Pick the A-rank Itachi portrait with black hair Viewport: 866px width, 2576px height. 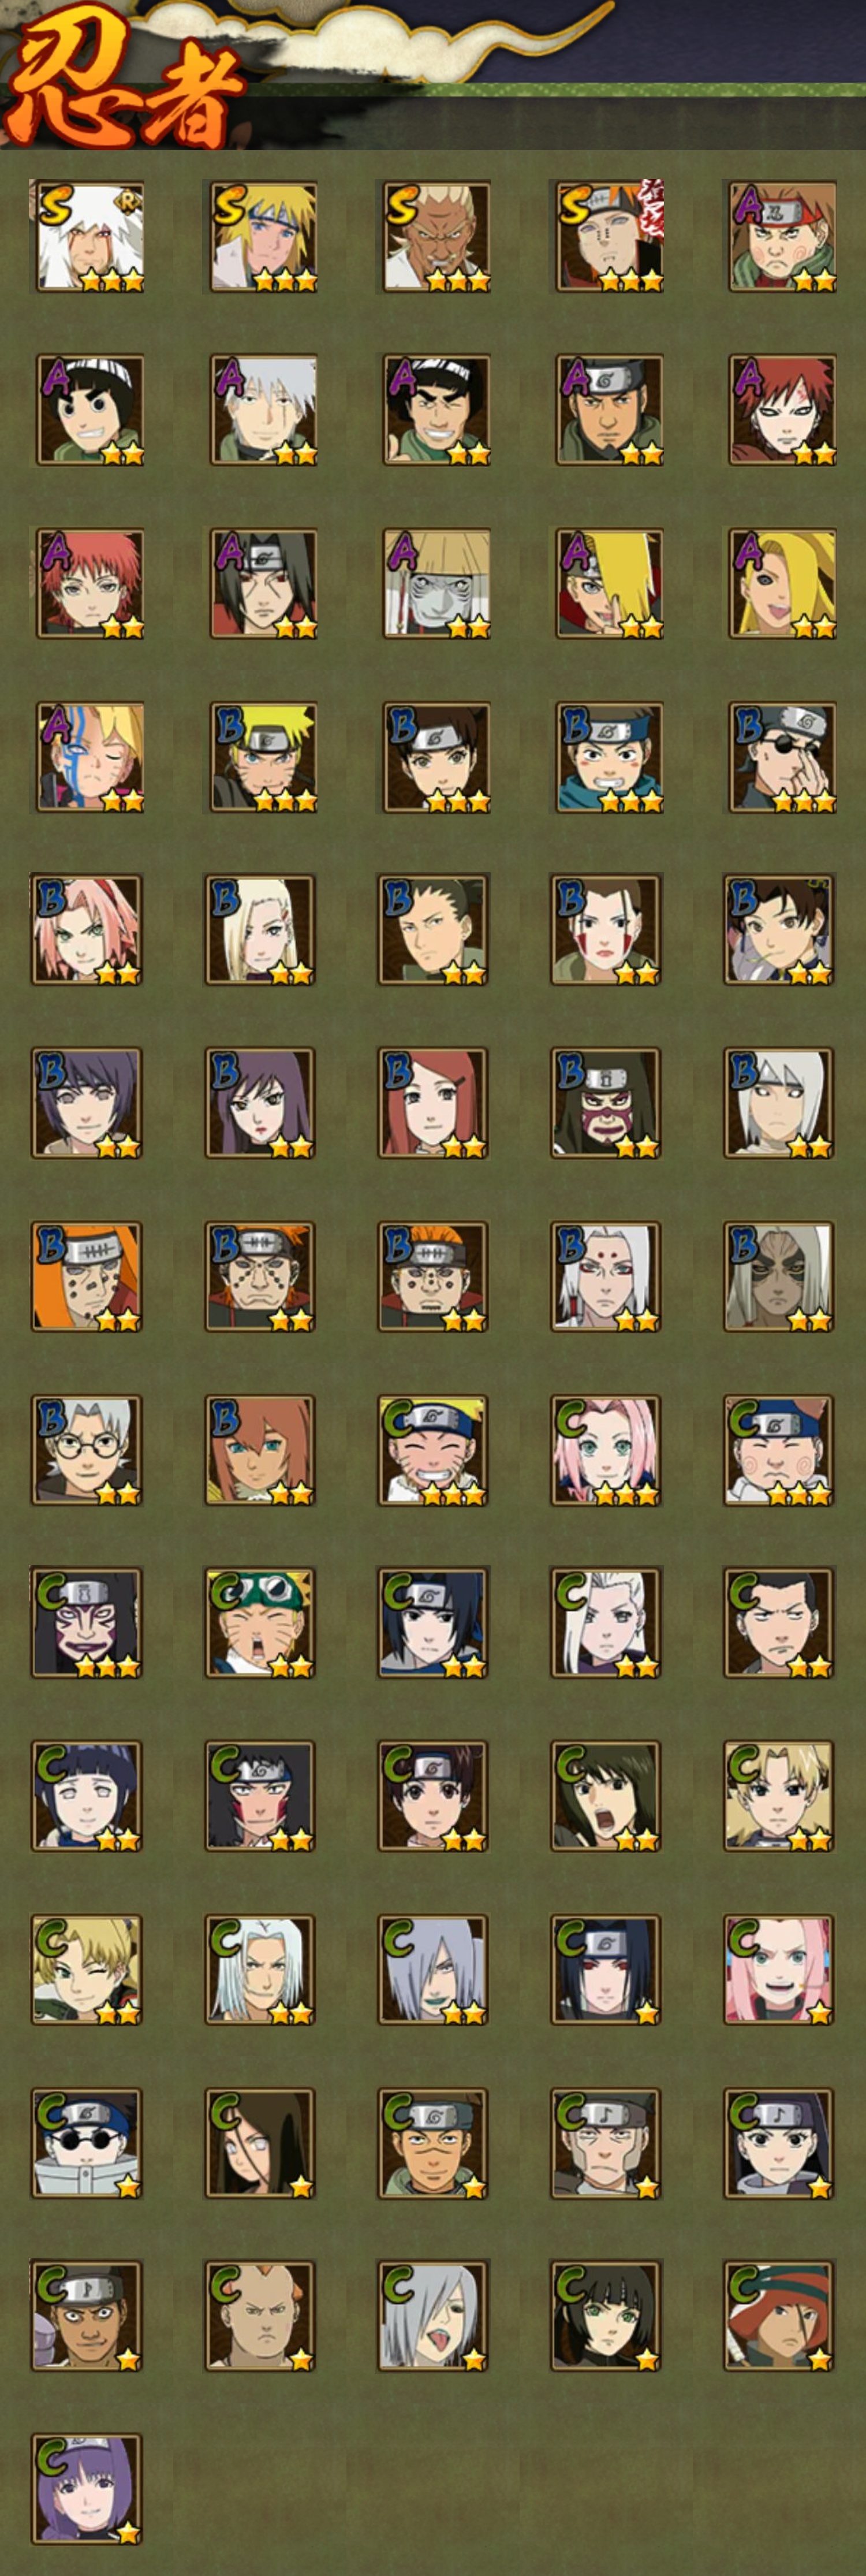262,583
